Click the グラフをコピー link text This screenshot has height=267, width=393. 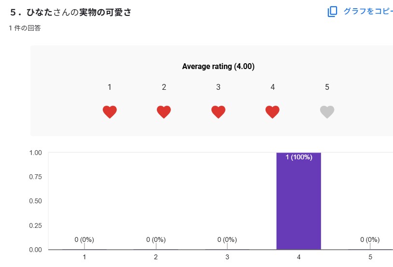(x=368, y=11)
